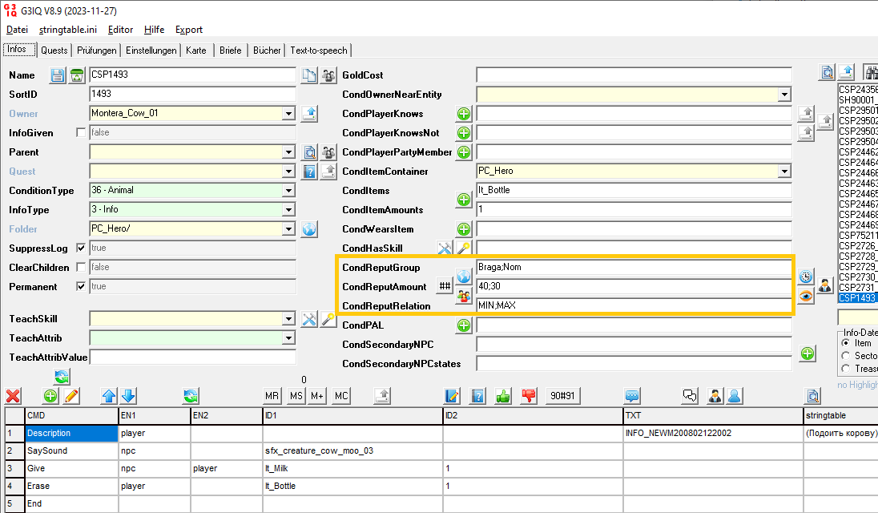The height and width of the screenshot is (513, 878).
Task: Click the globe icon next to Folder field
Action: click(309, 229)
